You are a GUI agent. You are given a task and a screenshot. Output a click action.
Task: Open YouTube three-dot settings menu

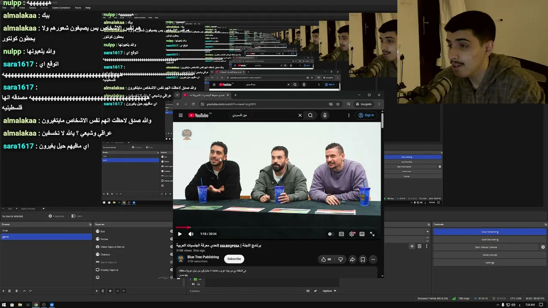pyautogui.click(x=349, y=115)
